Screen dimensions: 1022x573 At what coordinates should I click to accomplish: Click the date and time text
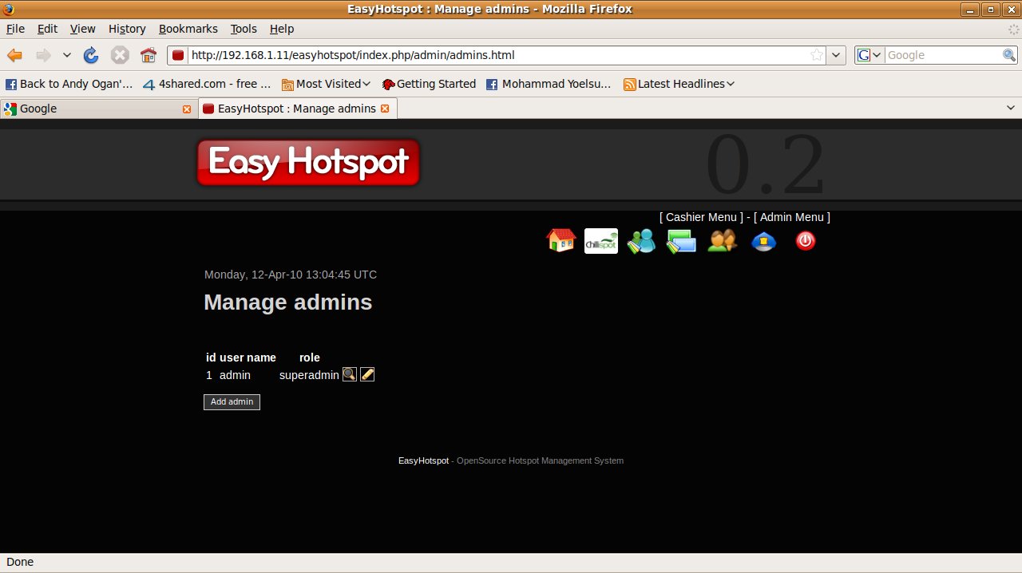pyautogui.click(x=291, y=275)
